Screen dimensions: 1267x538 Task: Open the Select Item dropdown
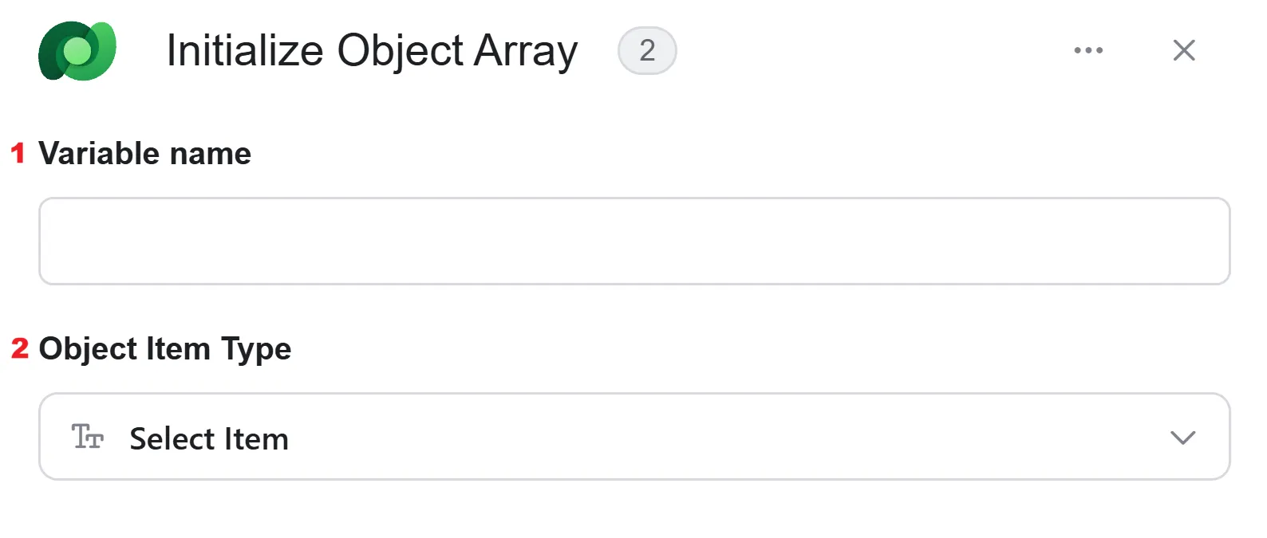[634, 437]
